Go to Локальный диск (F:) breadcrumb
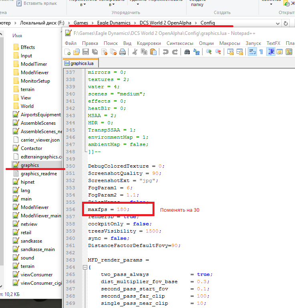This screenshot has height=308, width=295. click(x=42, y=23)
